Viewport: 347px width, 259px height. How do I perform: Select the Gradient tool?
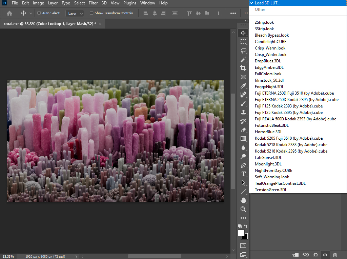[x=243, y=138]
